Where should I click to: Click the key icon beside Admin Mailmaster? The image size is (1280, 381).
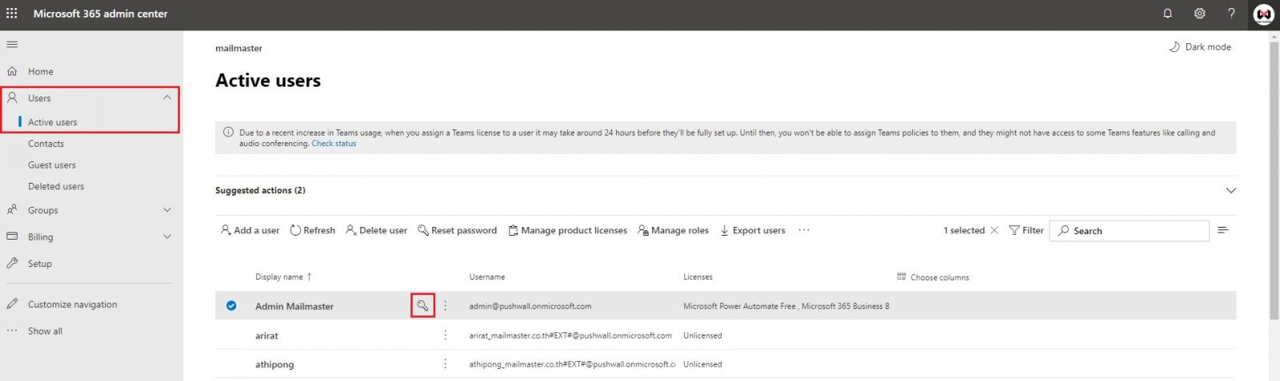click(x=422, y=306)
